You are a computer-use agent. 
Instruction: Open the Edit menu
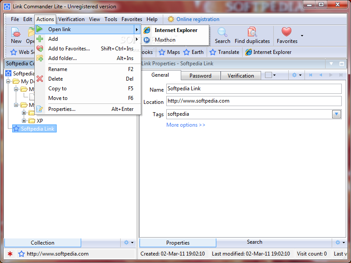[x=28, y=19]
